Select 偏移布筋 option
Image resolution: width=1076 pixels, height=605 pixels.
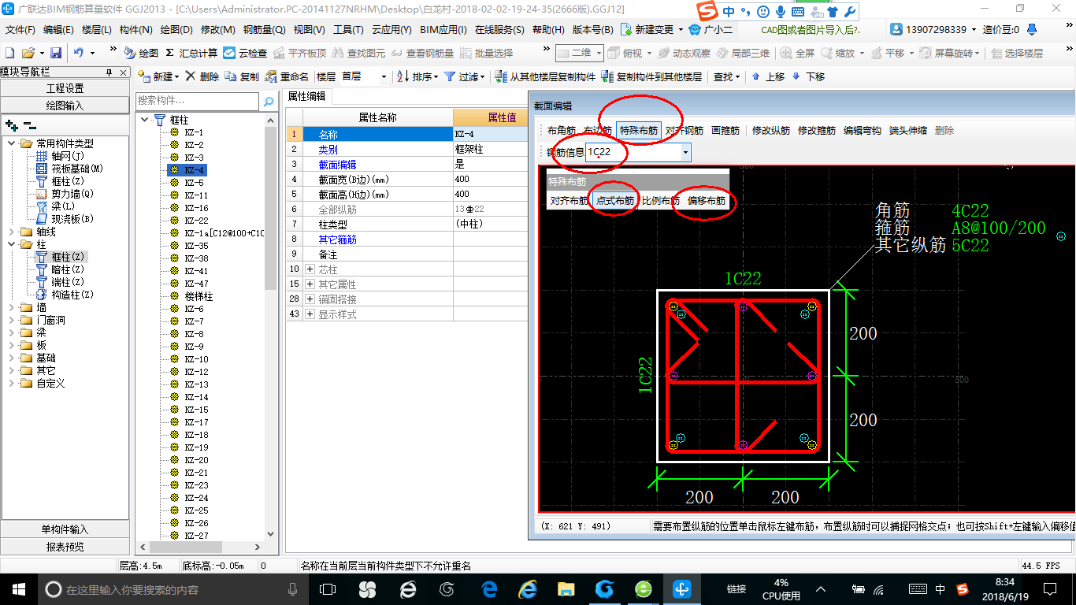707,201
